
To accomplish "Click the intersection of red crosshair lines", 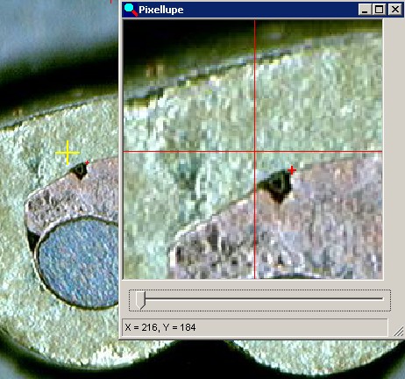I will [x=255, y=152].
